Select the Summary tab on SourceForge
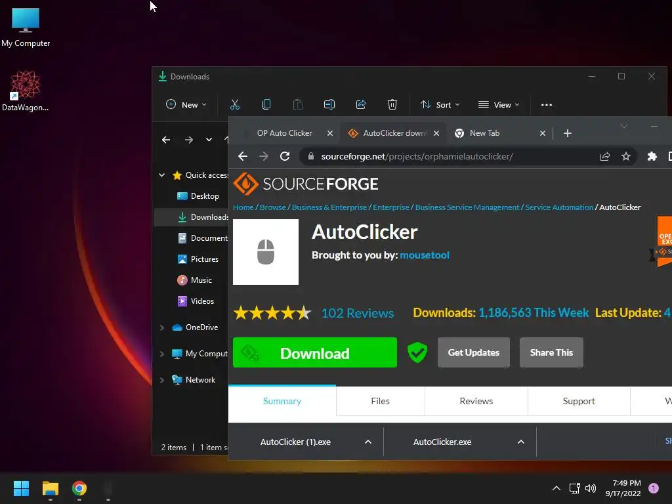The height and width of the screenshot is (504, 672). click(282, 401)
